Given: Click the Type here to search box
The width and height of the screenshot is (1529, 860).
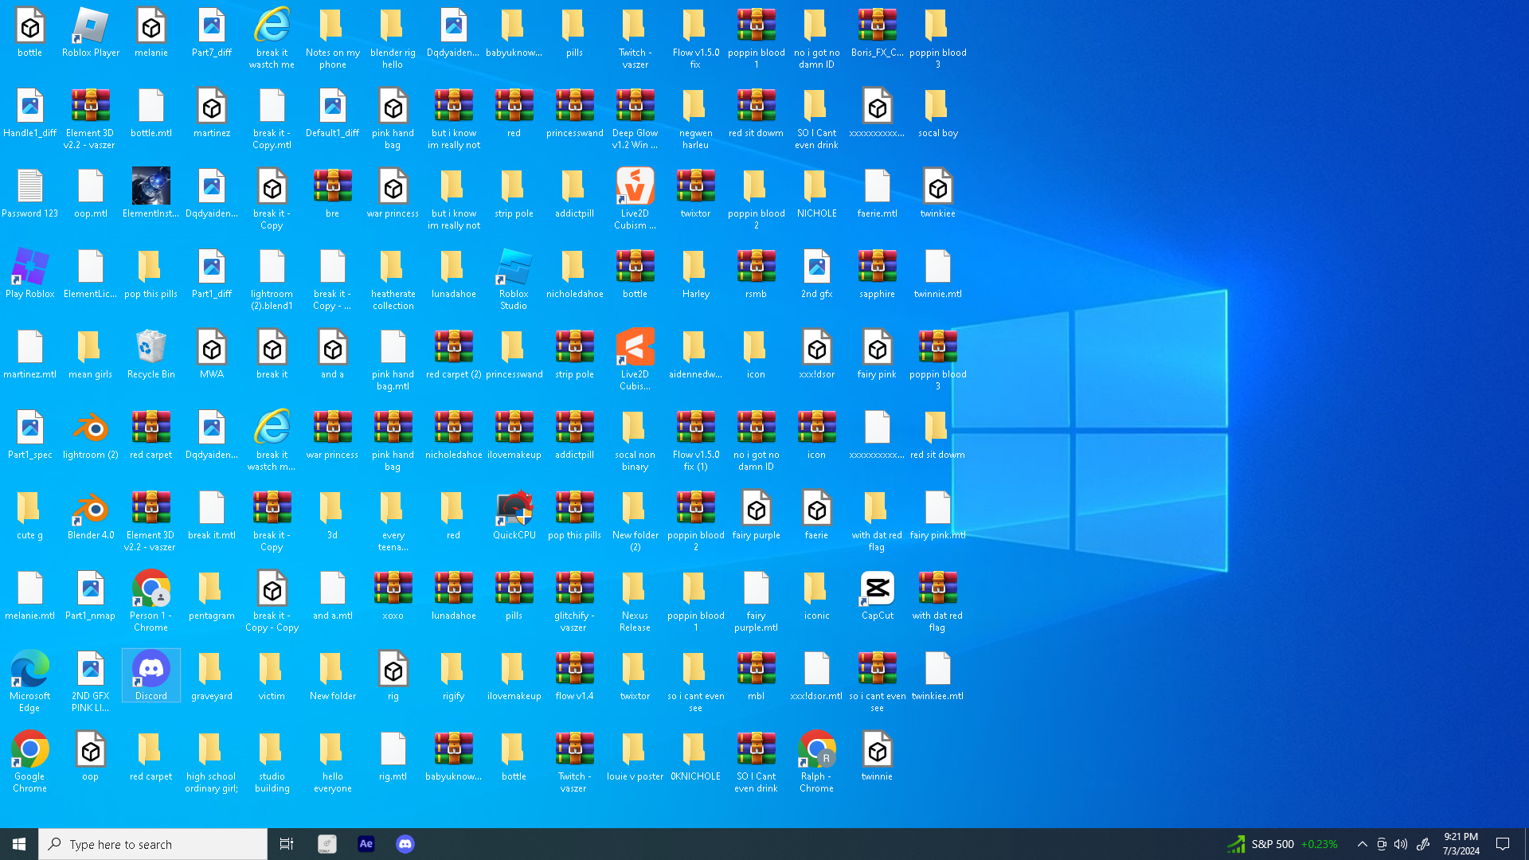Looking at the screenshot, I should click(153, 844).
